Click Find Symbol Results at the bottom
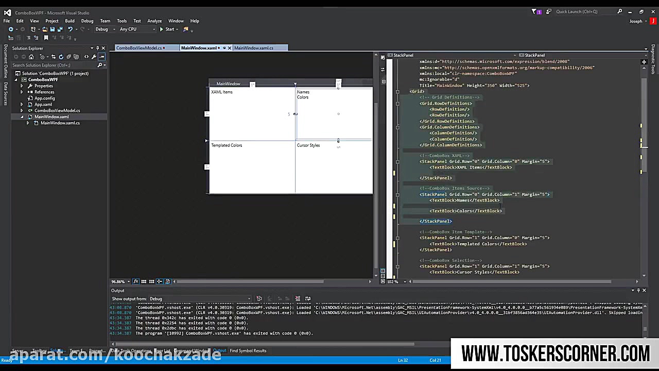659x371 pixels. click(248, 351)
